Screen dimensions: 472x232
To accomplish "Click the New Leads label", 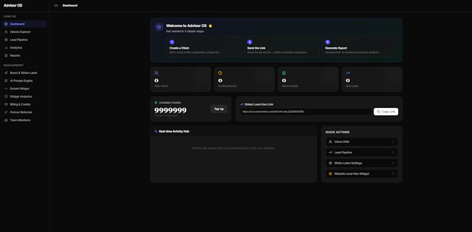I will click(352, 86).
